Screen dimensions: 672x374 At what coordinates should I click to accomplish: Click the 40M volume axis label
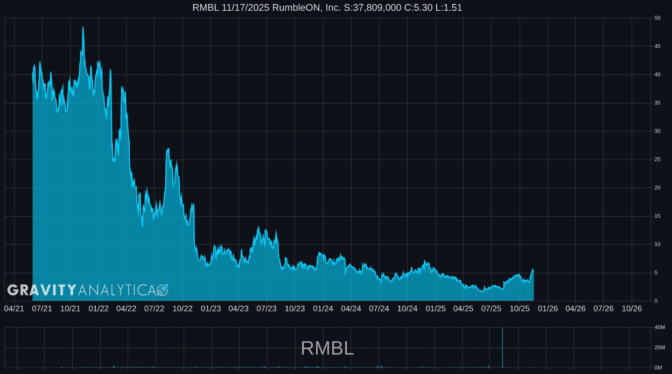point(659,327)
